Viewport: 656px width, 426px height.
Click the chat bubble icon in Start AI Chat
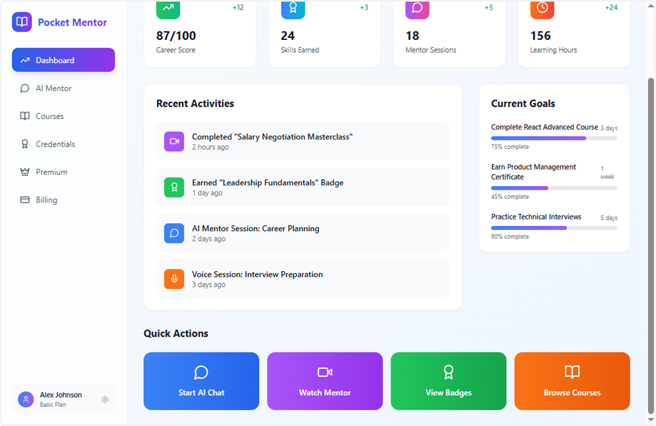201,372
